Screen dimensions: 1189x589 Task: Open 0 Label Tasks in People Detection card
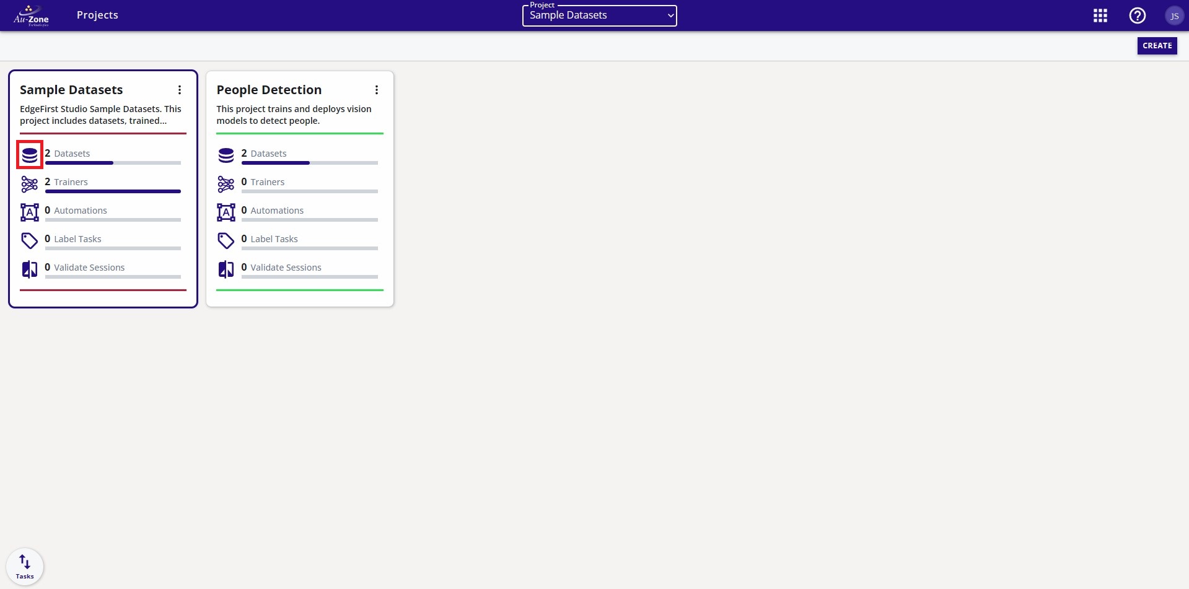(x=270, y=238)
